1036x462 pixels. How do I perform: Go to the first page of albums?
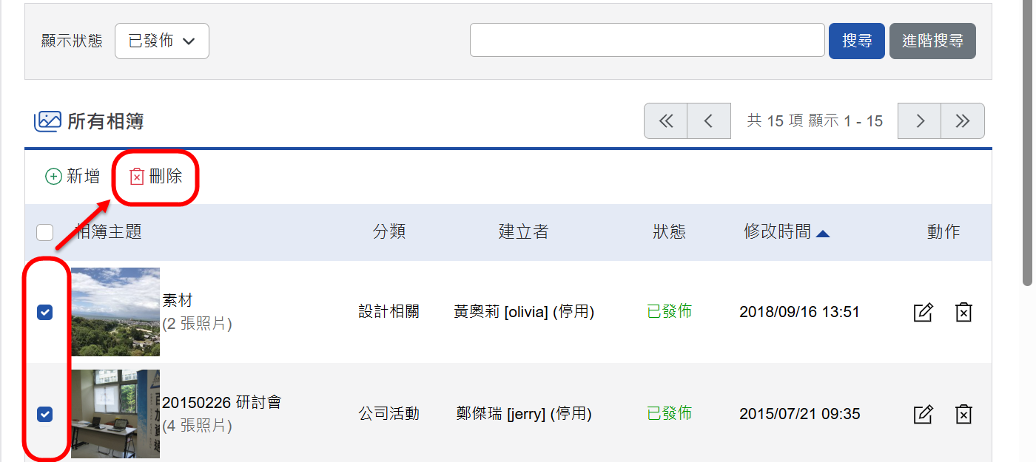(666, 120)
